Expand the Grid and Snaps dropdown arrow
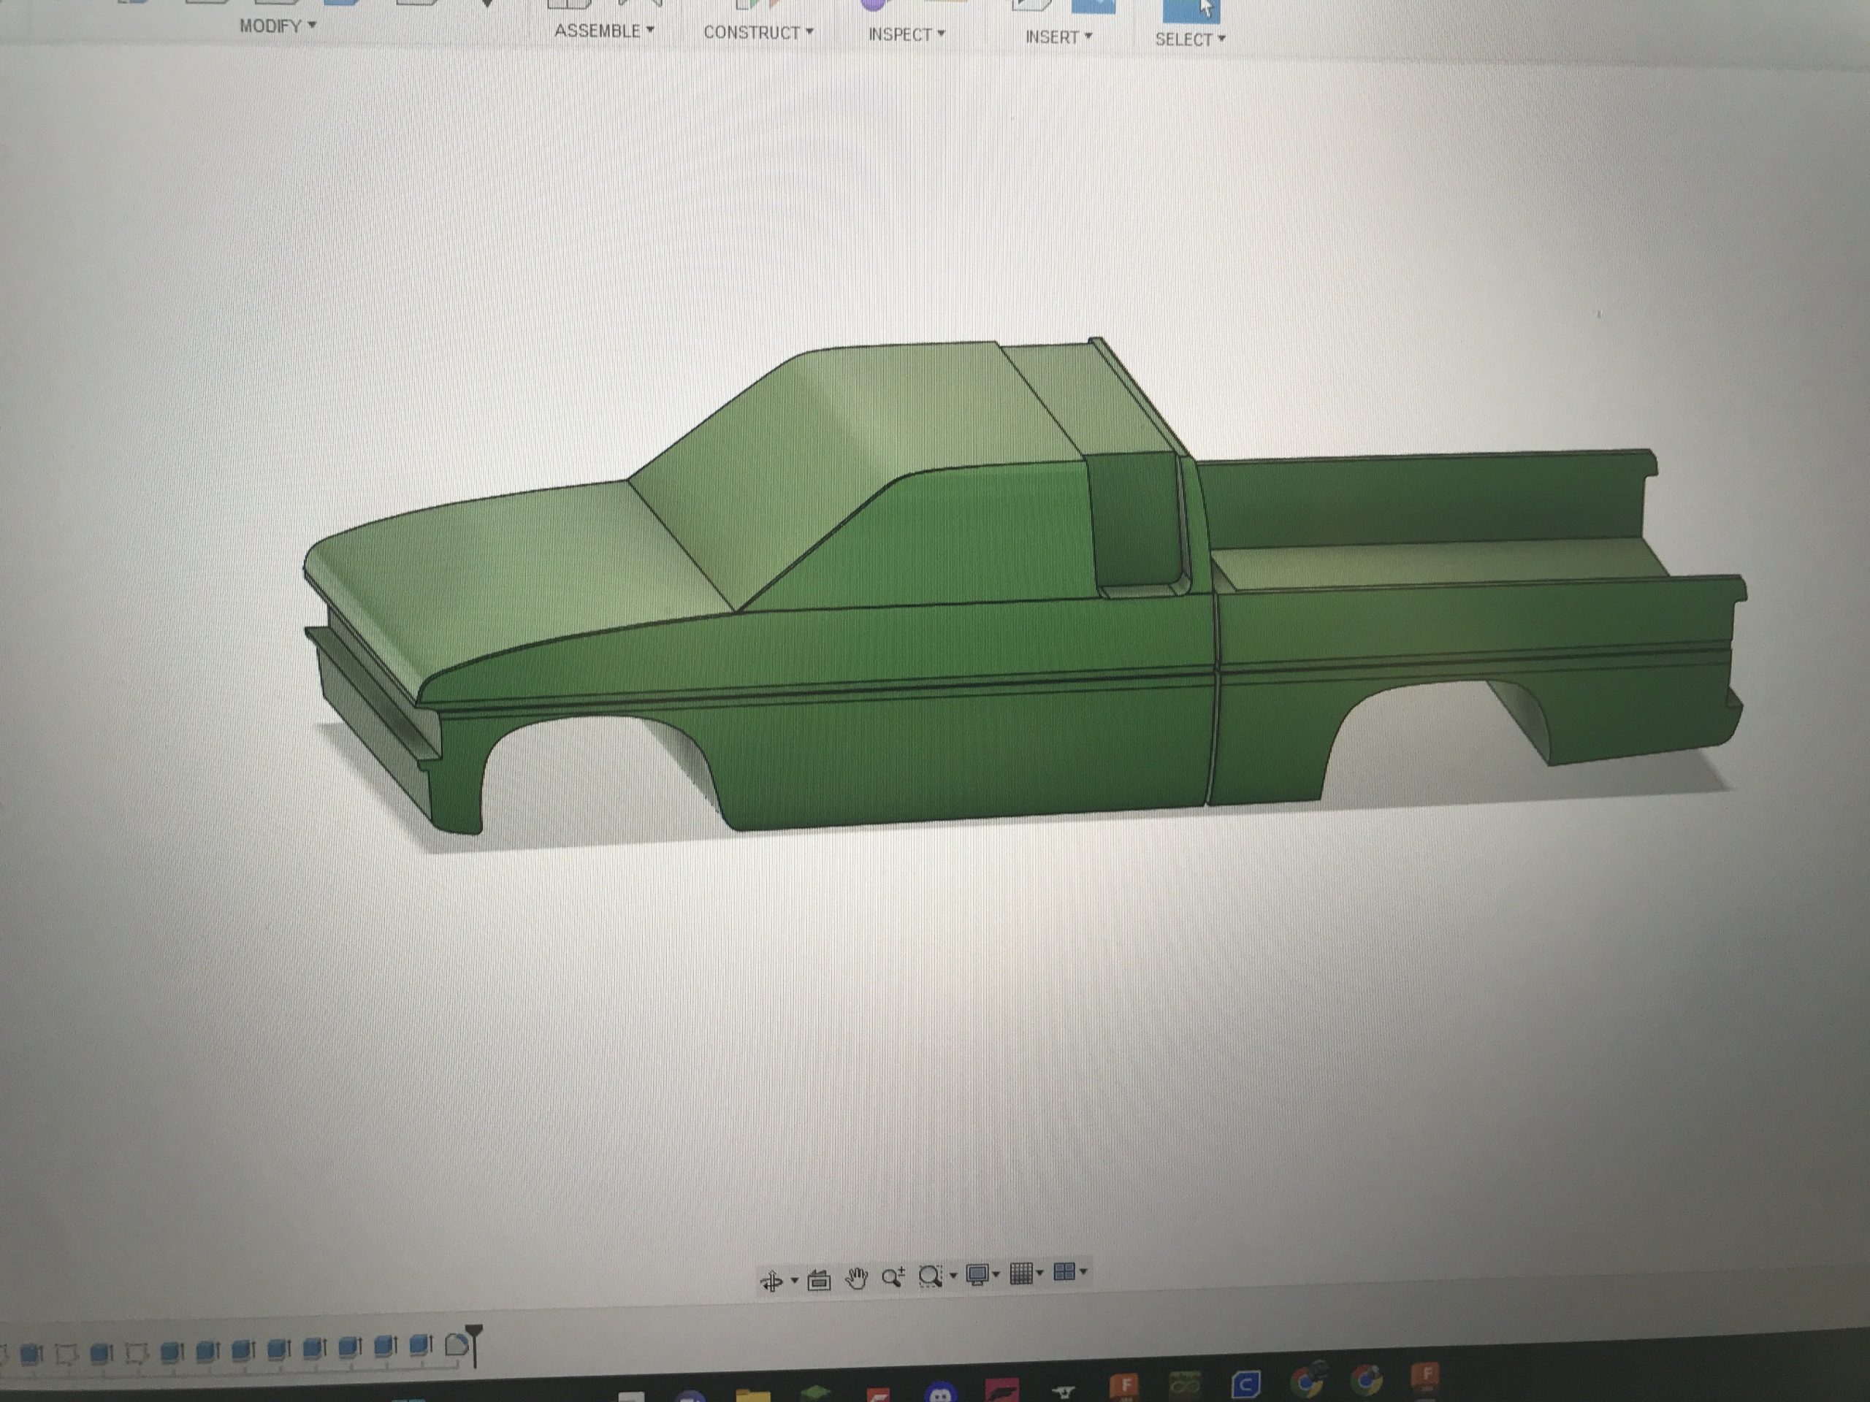The height and width of the screenshot is (1402, 1870). click(x=1040, y=1272)
